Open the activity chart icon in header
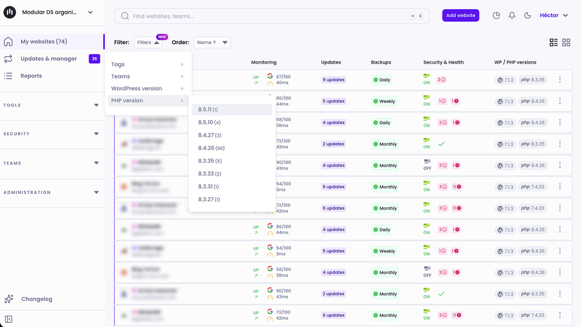The width and height of the screenshot is (581, 327). [496, 15]
